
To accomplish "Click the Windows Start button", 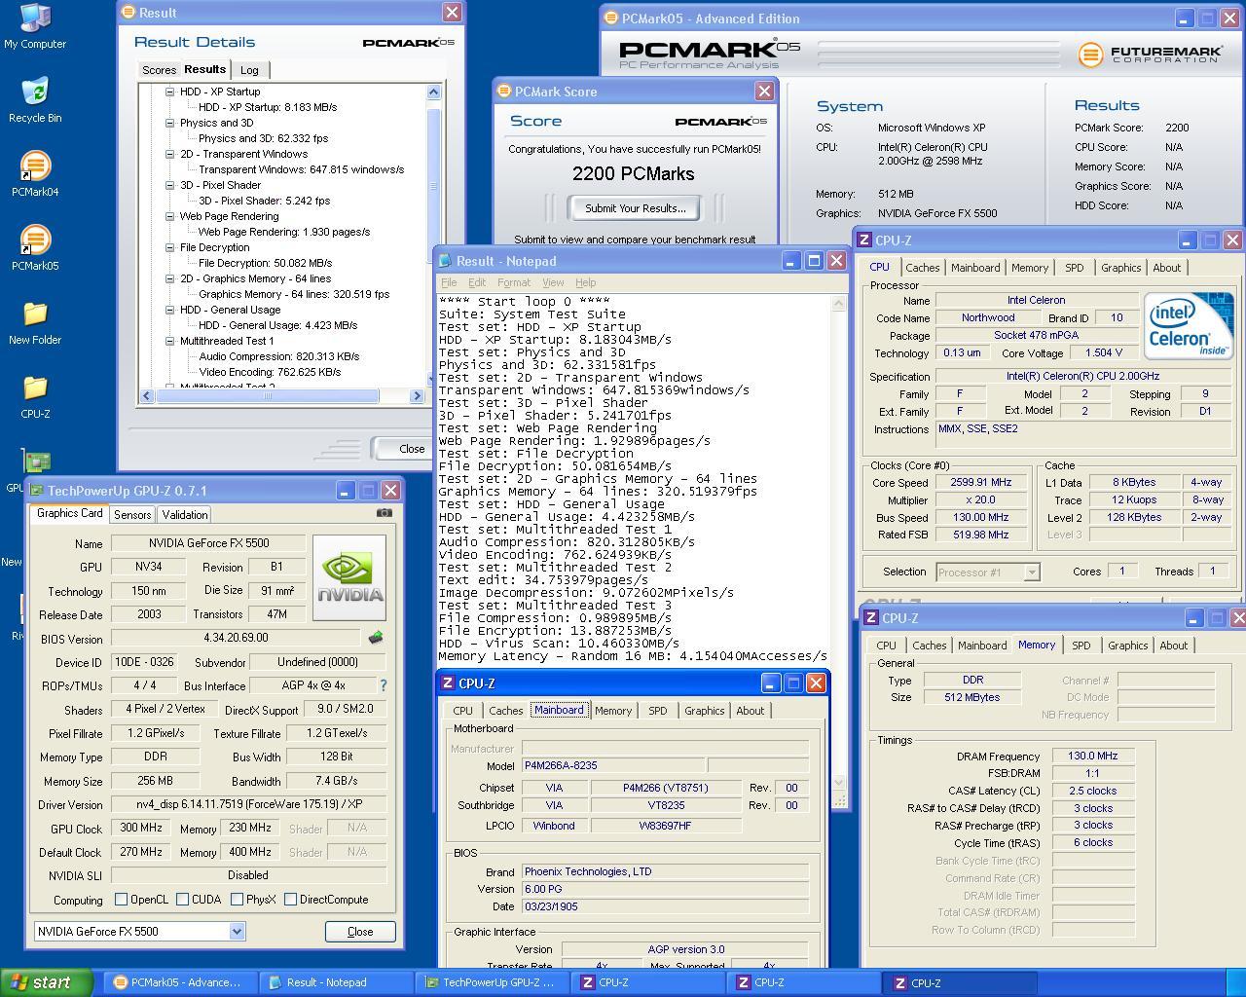I will [47, 982].
